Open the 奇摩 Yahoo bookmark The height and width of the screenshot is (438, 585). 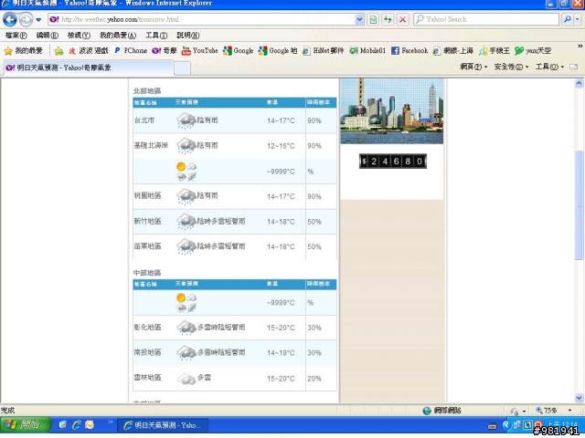point(165,51)
